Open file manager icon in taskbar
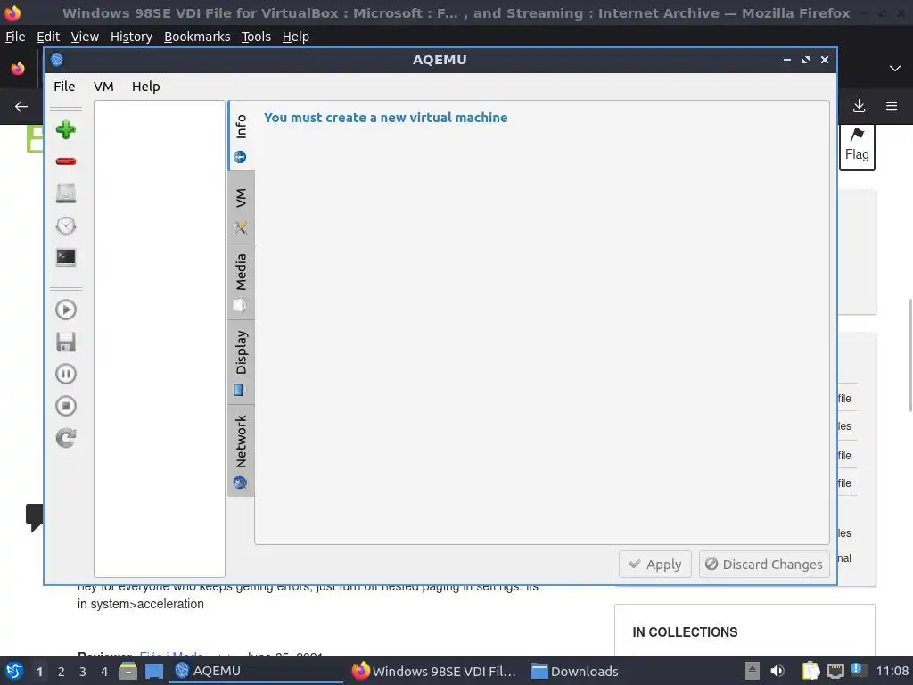This screenshot has width=913, height=685. tap(128, 671)
